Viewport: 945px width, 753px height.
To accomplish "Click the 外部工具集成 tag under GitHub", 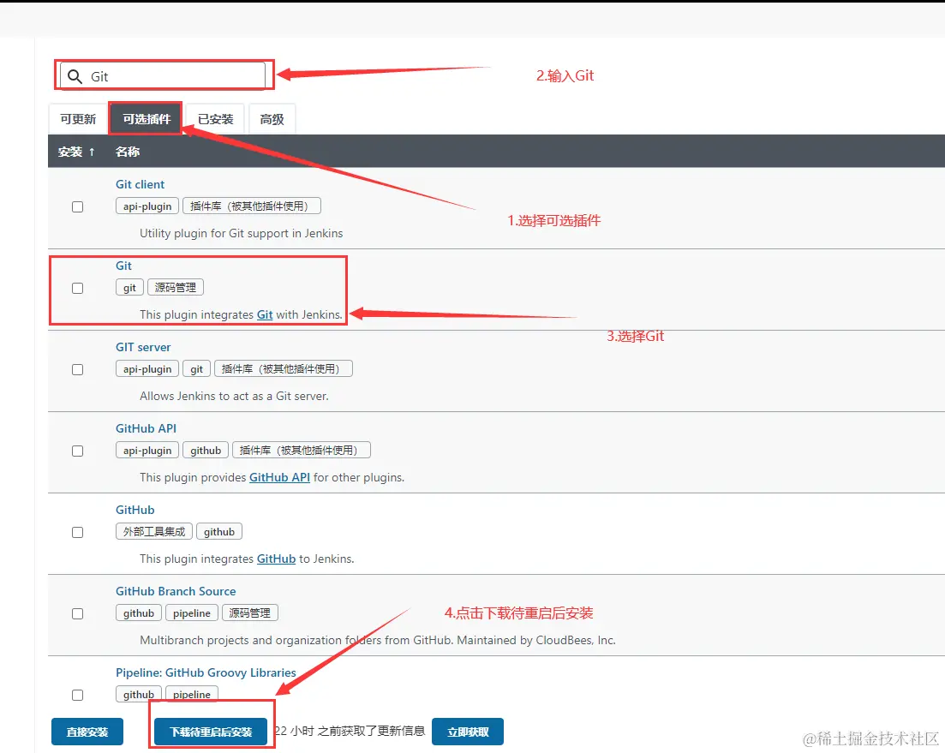I will tap(153, 531).
